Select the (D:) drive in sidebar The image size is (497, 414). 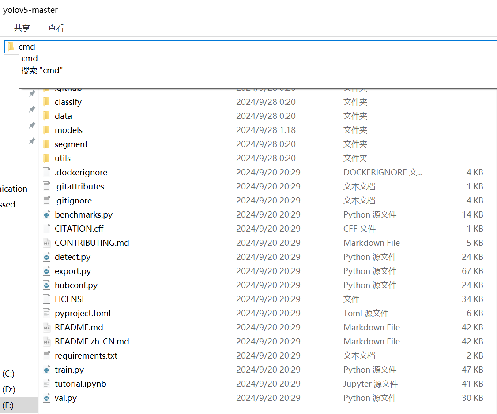click(x=8, y=389)
